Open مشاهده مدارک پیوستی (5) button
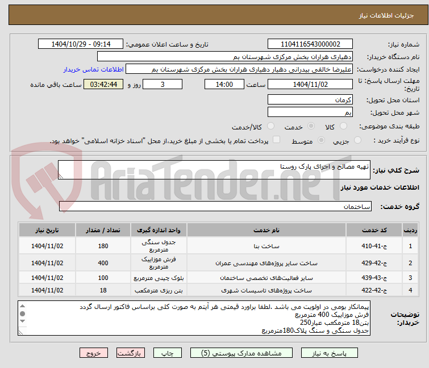 click(241, 353)
